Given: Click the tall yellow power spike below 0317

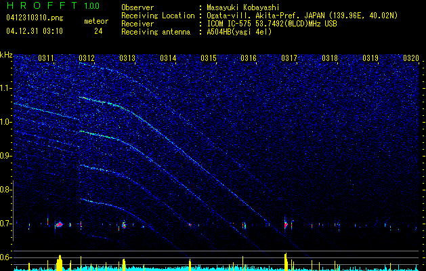Looking at the screenshot, I should 286,262.
